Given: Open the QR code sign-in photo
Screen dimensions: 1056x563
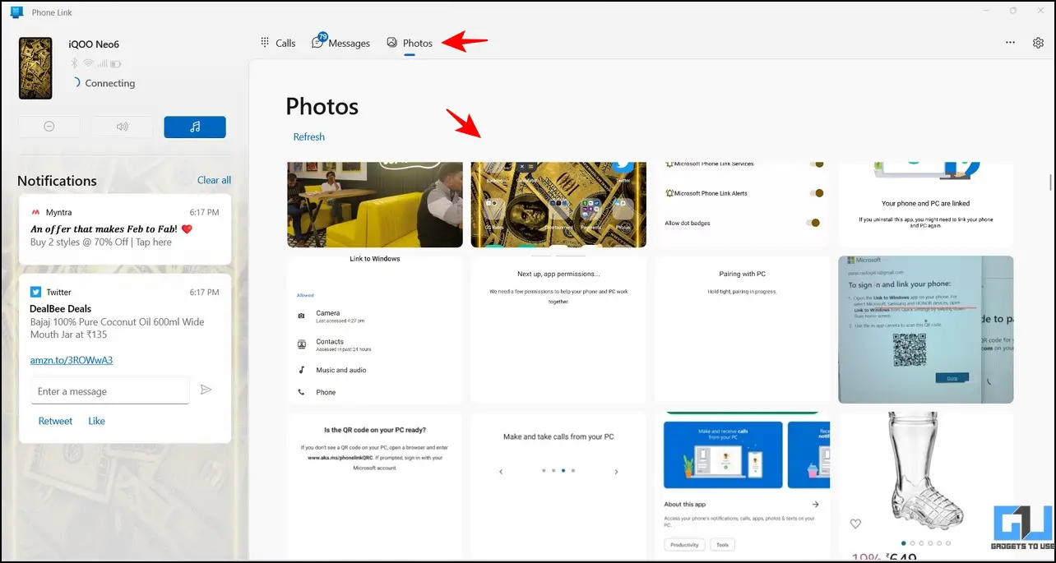Looking at the screenshot, I should coord(926,330).
